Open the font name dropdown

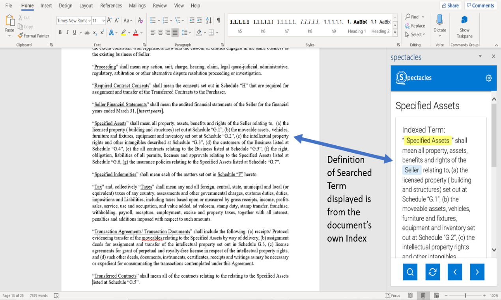click(90, 21)
